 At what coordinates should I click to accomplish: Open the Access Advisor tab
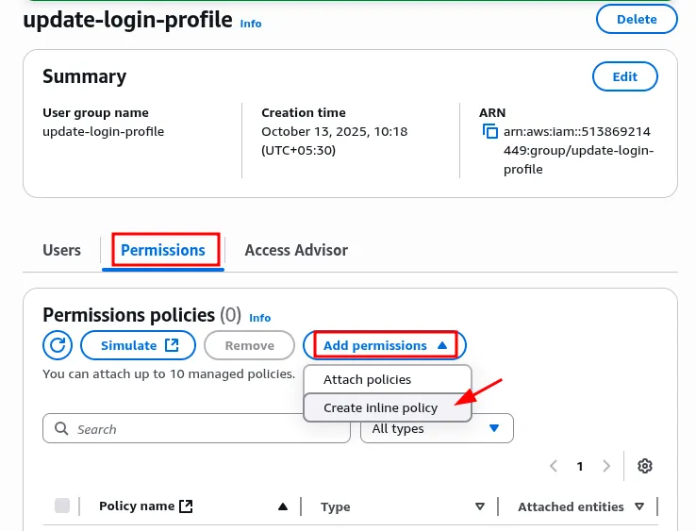click(x=296, y=250)
